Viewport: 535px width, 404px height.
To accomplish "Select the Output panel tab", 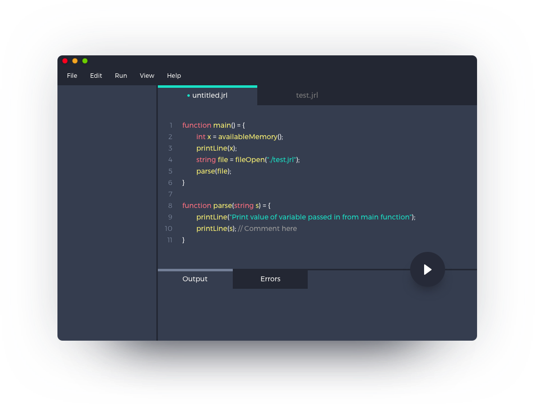I will pos(195,279).
